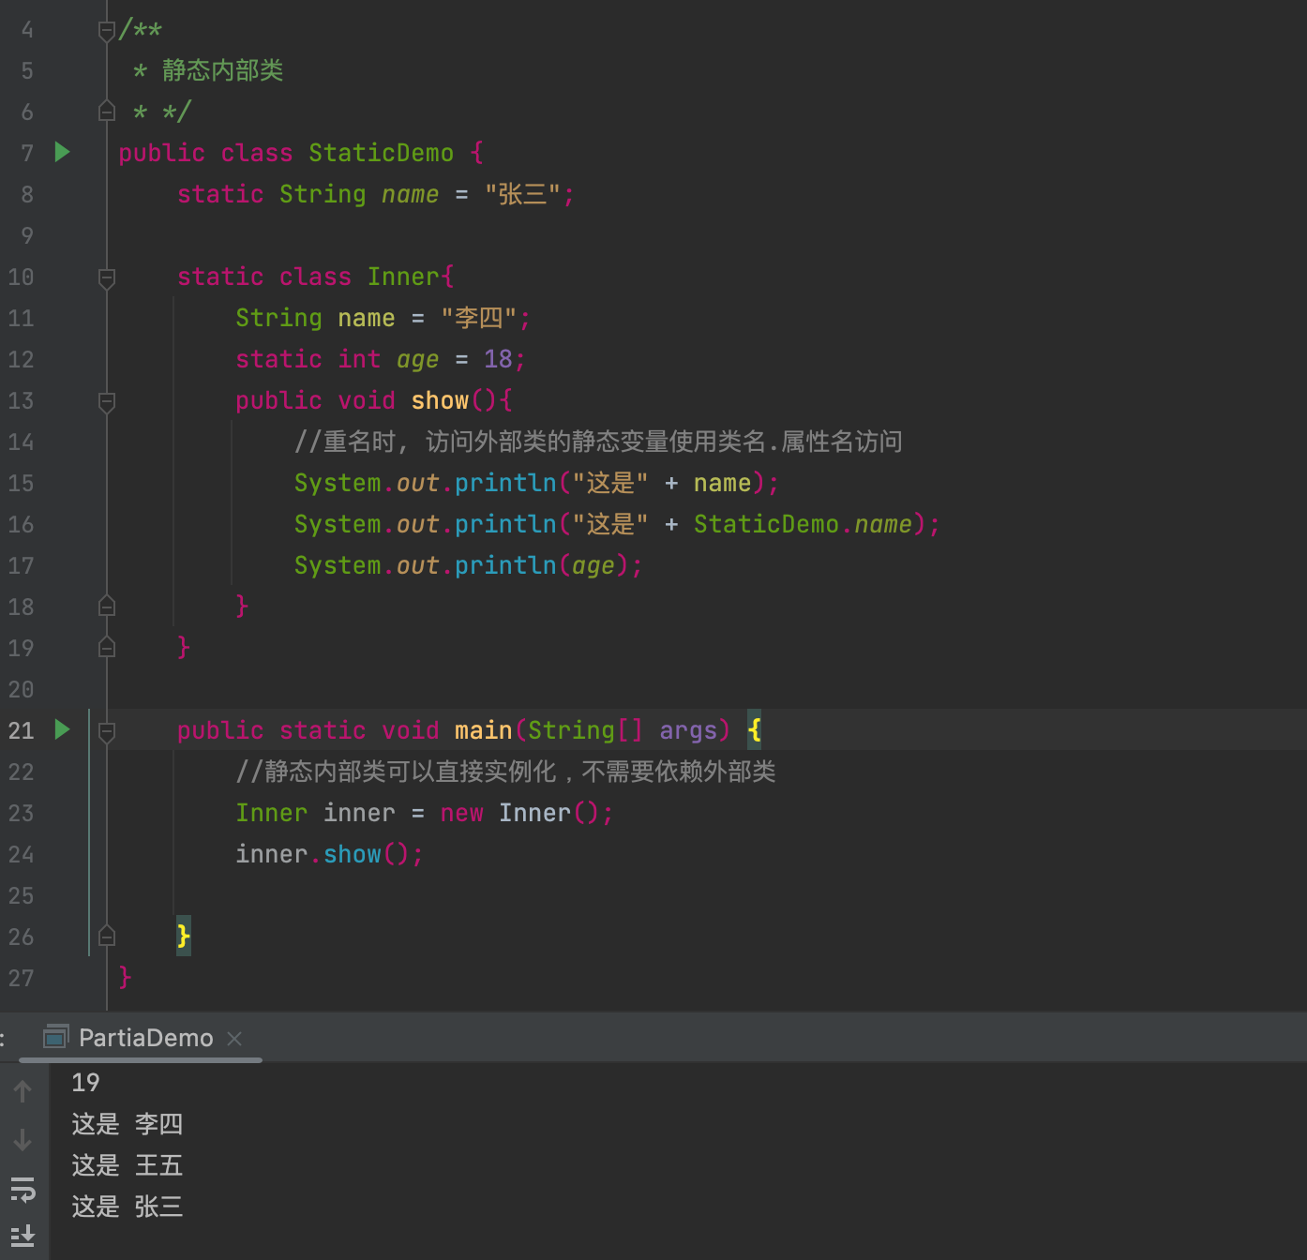The height and width of the screenshot is (1260, 1307).
Task: Click the show method name at line 13
Action: (440, 400)
